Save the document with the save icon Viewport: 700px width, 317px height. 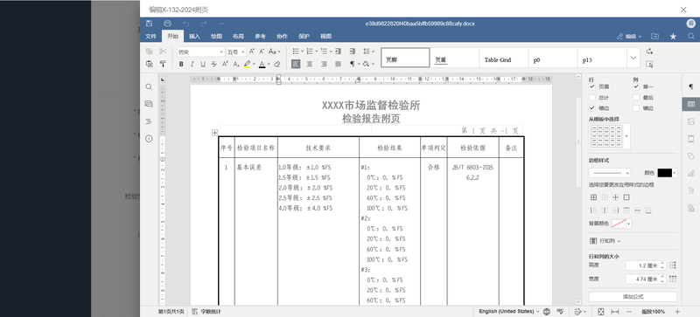click(149, 24)
